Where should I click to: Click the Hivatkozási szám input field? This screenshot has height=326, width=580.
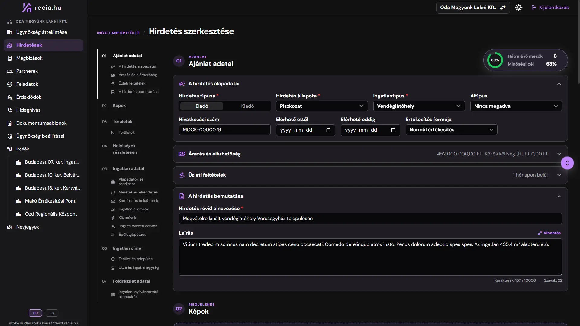point(224,130)
